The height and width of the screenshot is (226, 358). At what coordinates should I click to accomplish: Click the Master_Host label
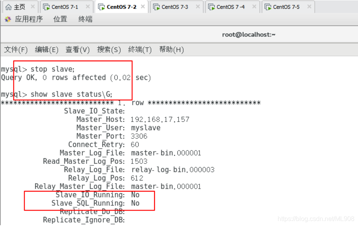point(101,120)
